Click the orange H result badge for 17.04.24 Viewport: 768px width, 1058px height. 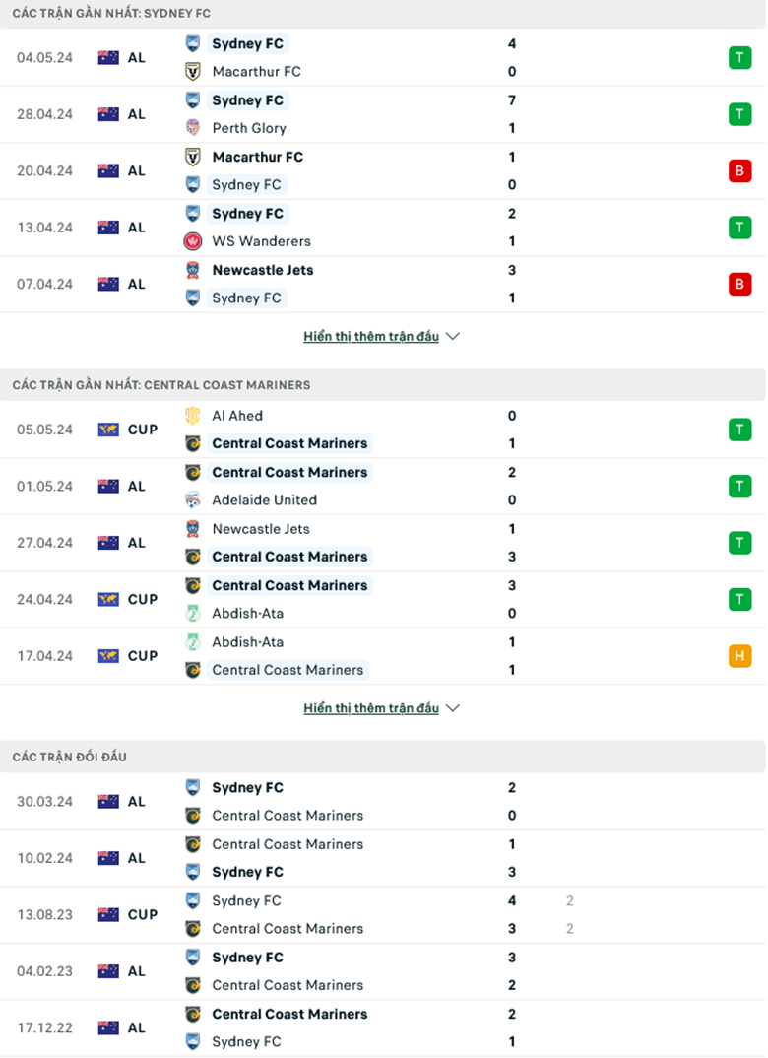[x=739, y=656]
